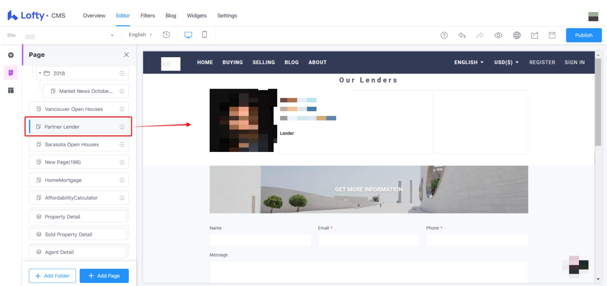Image resolution: width=607 pixels, height=286 pixels.
Task: Open Sarasota Open Houses page
Action: [x=79, y=144]
